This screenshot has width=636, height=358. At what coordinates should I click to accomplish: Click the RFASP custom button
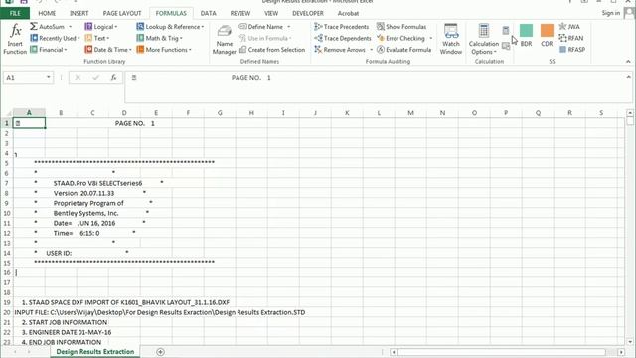coord(572,50)
